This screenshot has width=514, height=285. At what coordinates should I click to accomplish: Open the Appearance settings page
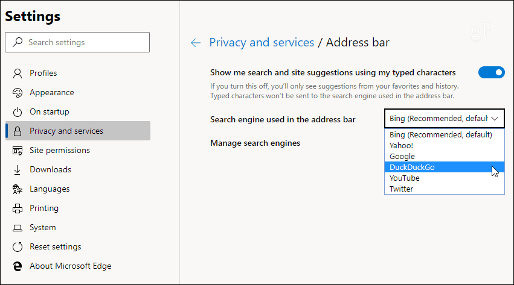tap(78, 93)
